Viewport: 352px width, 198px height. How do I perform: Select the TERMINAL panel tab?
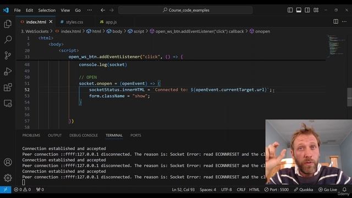click(114, 135)
